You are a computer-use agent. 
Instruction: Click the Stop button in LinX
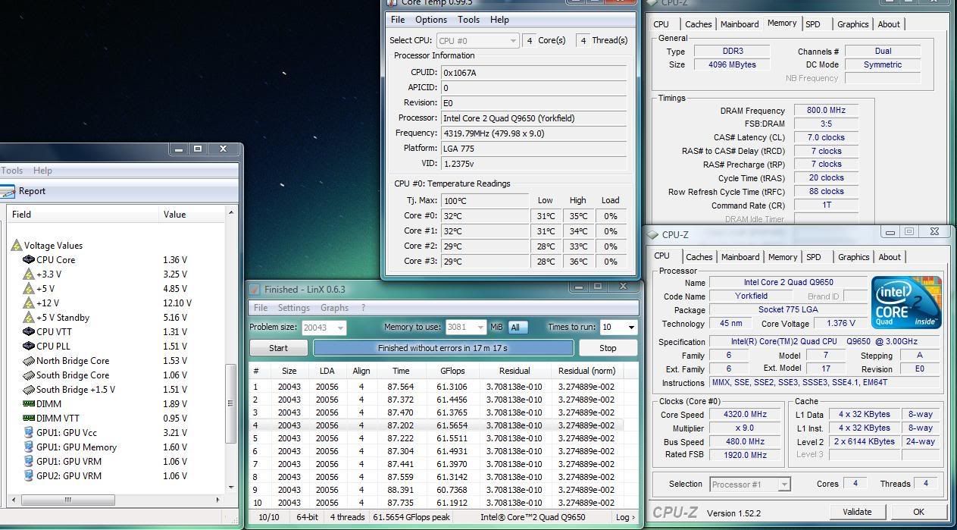(x=608, y=348)
